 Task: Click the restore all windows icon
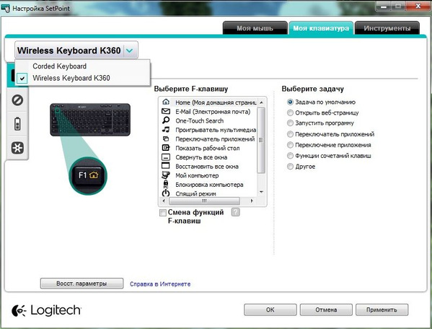click(x=166, y=166)
